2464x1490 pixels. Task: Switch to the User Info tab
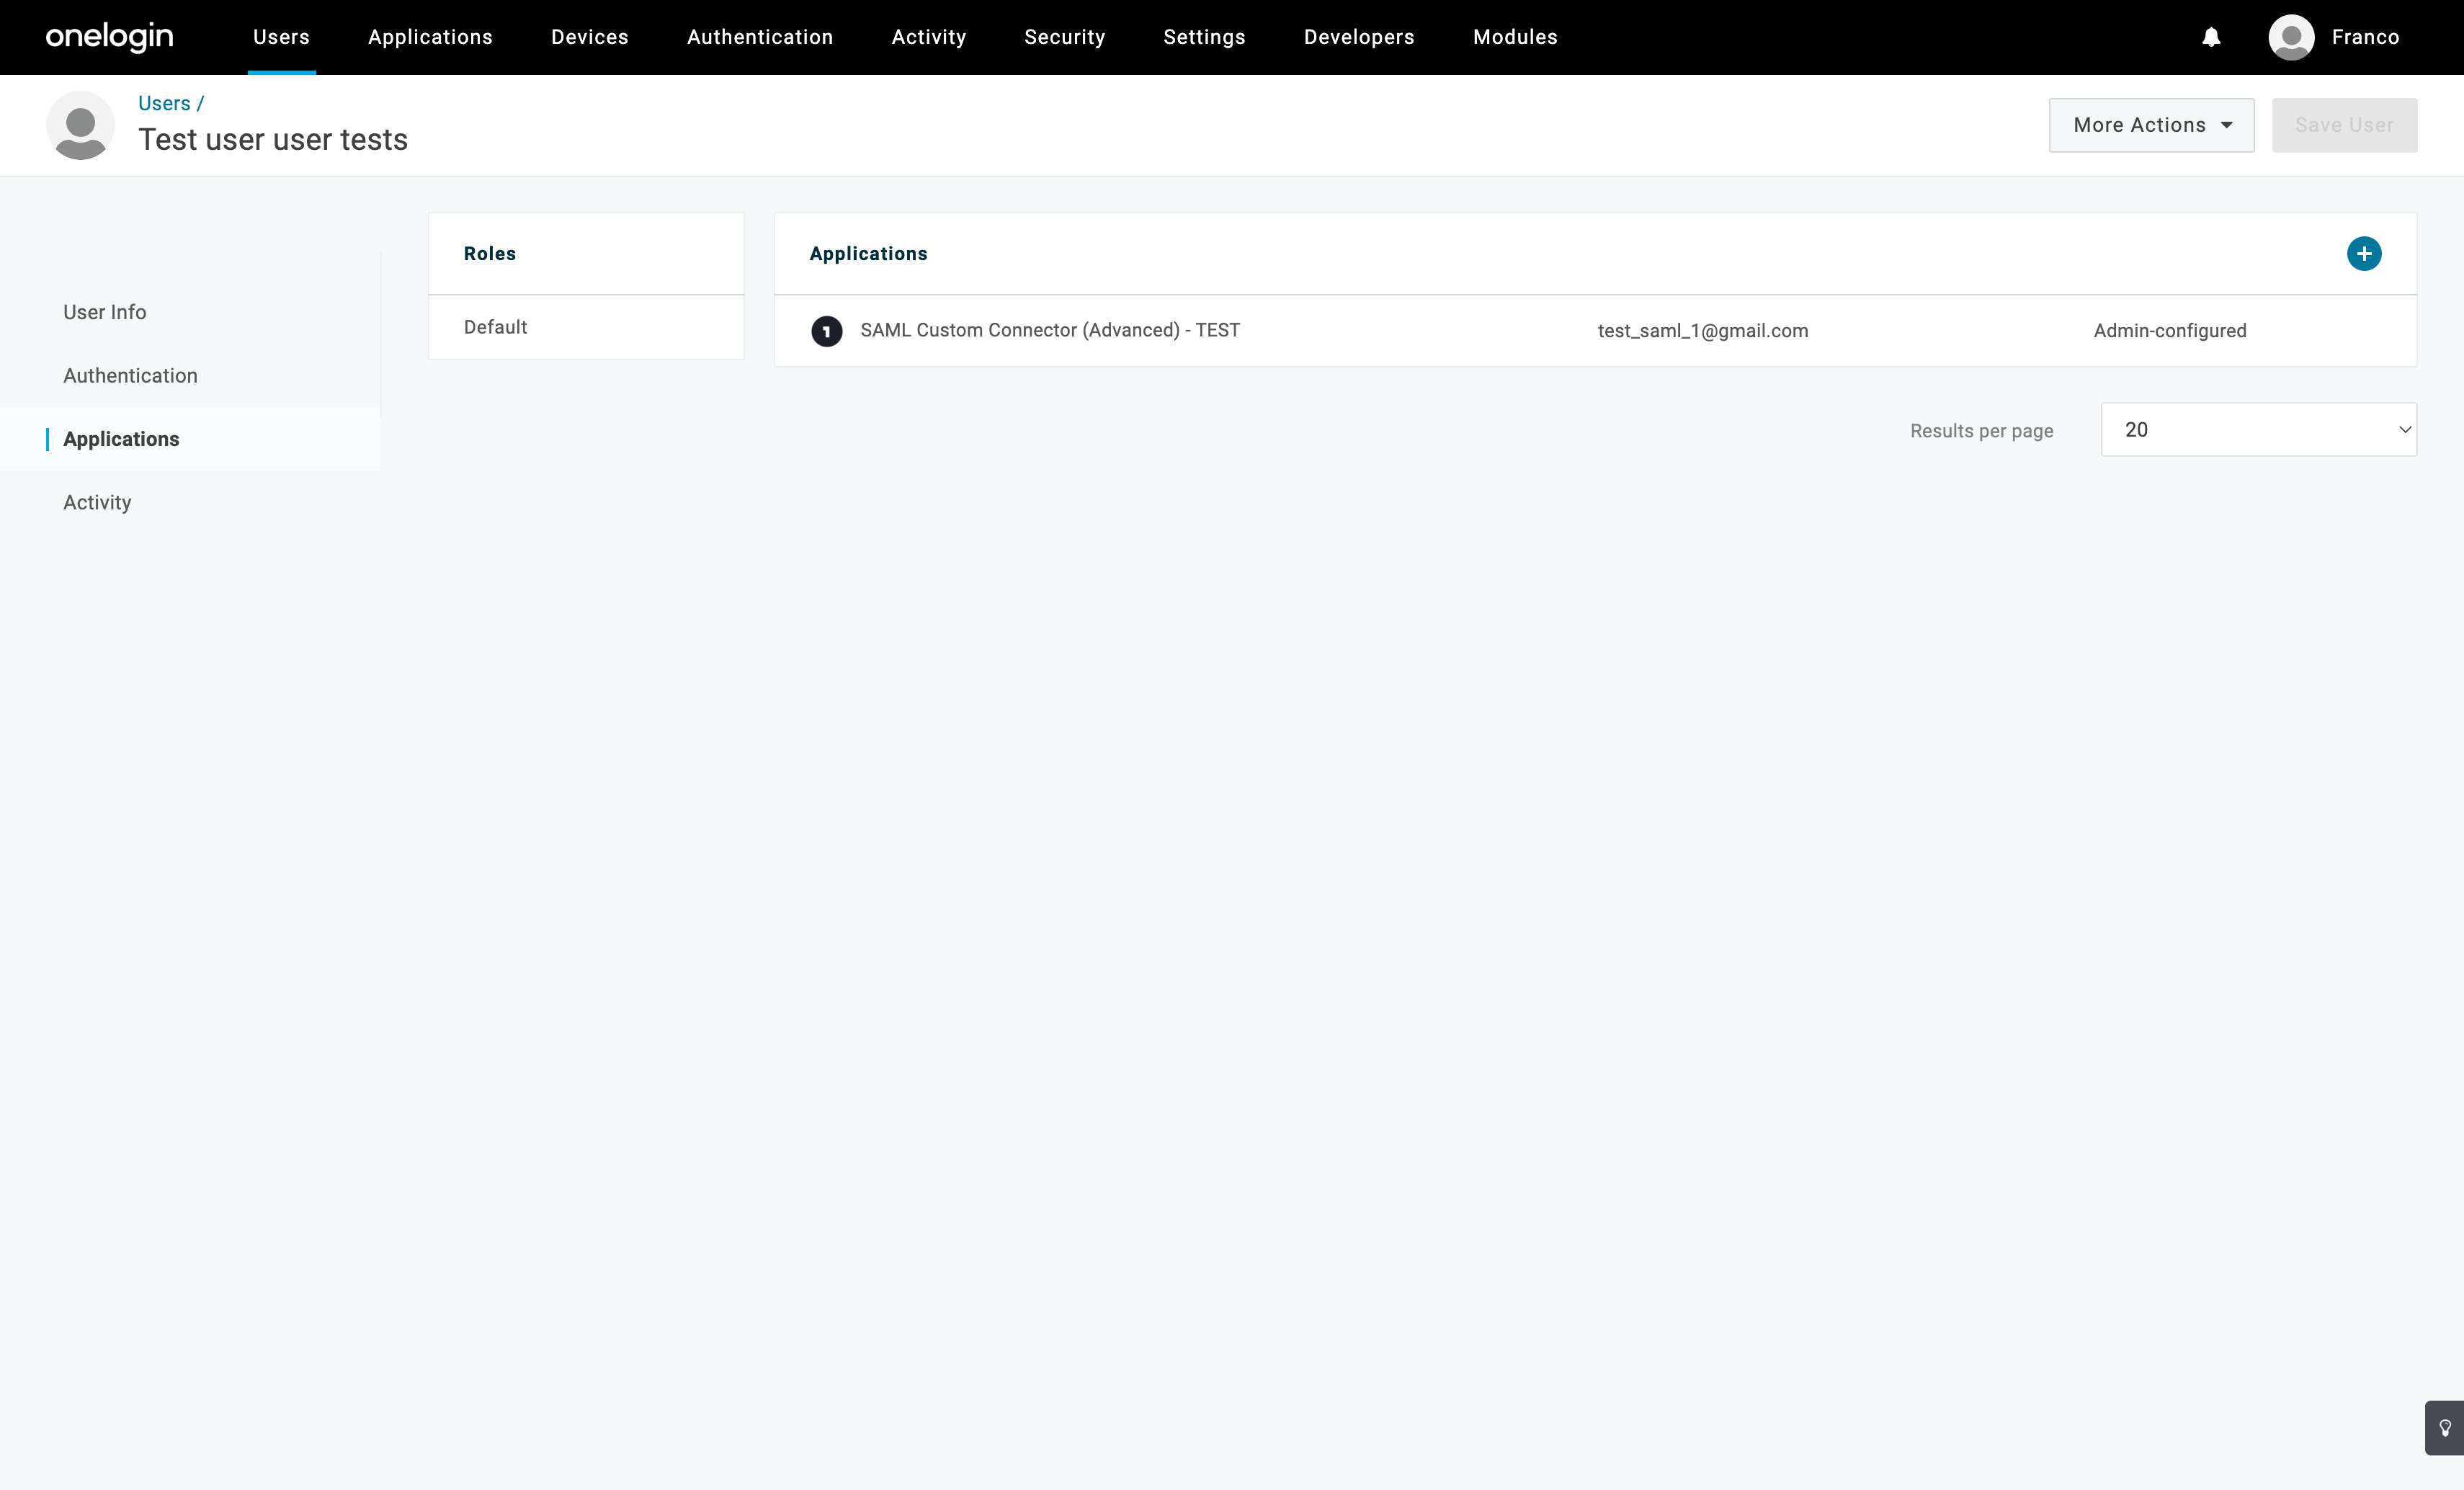click(104, 312)
